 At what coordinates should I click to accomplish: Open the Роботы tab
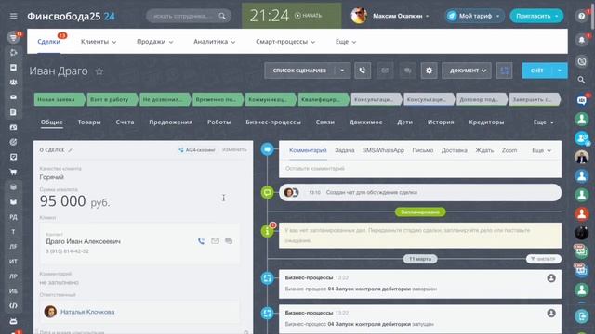tap(219, 122)
